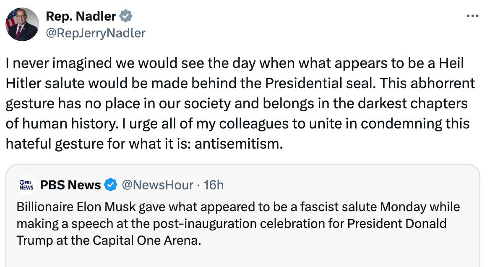Open the quoted PBS News post text
Image resolution: width=490 pixels, height=267 pixels.
[x=238, y=224]
